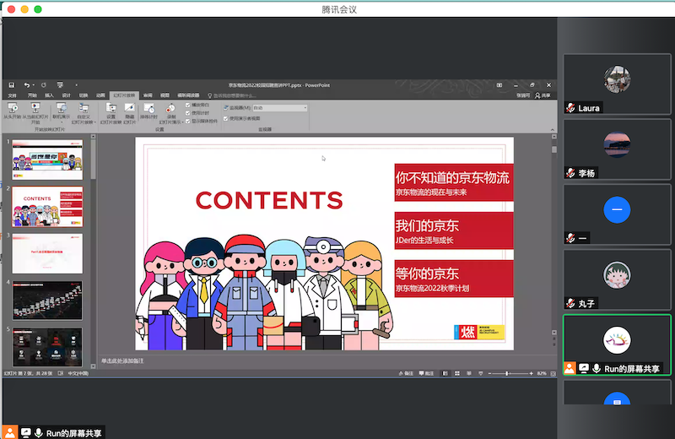
Task: Toggle the Play Narrations (播放旁白) checkbox
Action: pyautogui.click(x=187, y=105)
